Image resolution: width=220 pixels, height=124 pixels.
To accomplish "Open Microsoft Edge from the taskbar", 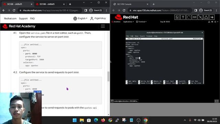I will (x=96, y=120).
